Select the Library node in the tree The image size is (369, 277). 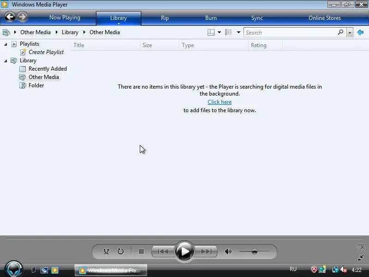click(28, 60)
